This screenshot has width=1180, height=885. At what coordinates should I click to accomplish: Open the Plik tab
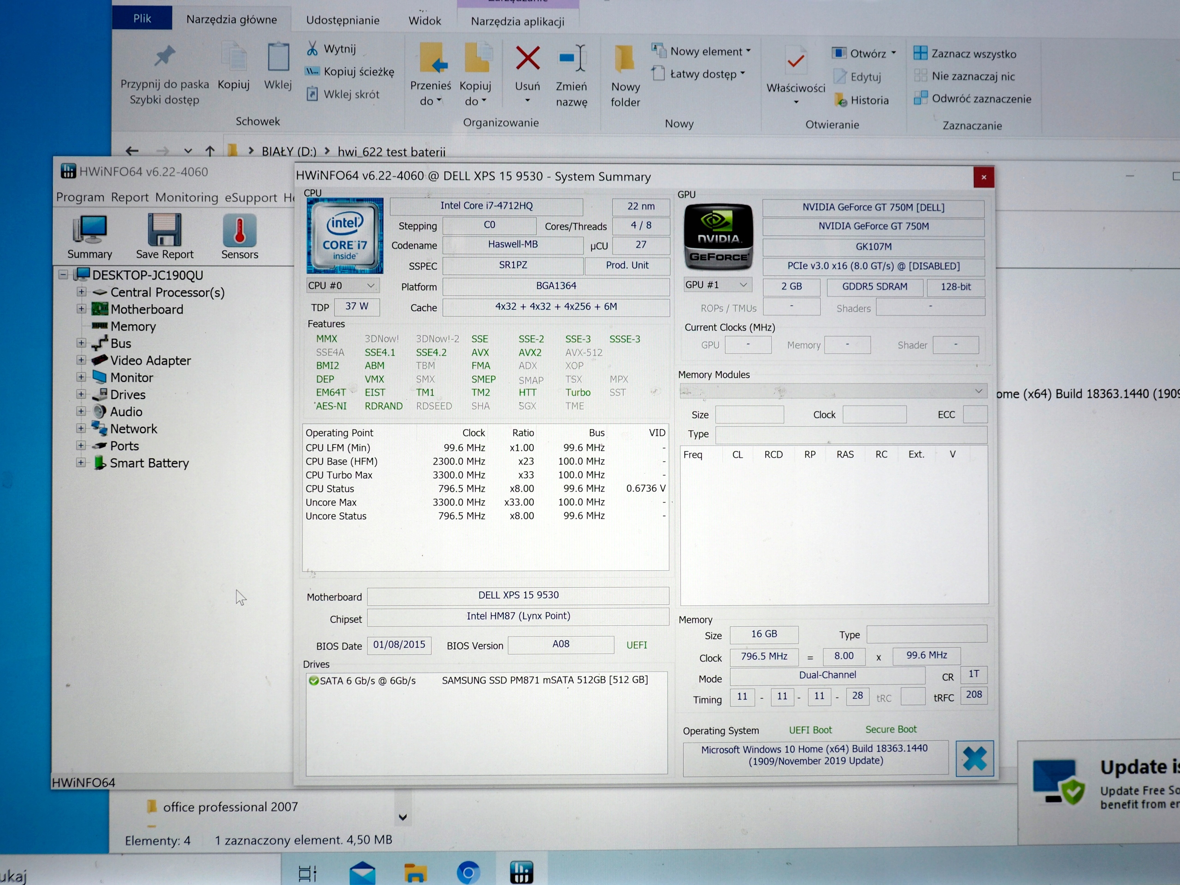click(x=142, y=18)
